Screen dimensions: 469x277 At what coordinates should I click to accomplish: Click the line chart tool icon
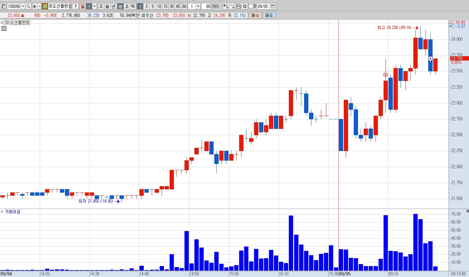232,6
